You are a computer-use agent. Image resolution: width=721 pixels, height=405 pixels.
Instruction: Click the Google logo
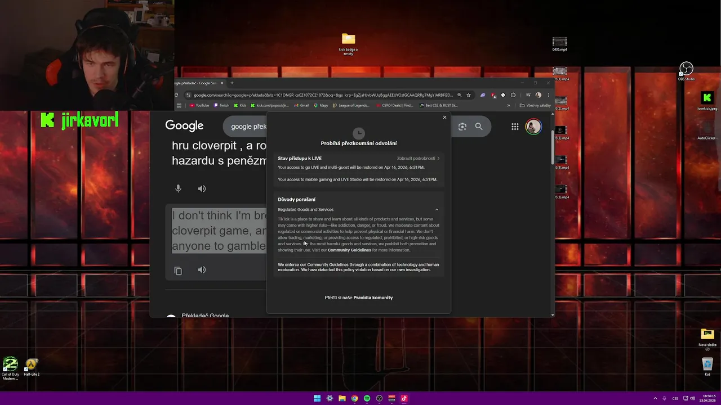(x=184, y=126)
